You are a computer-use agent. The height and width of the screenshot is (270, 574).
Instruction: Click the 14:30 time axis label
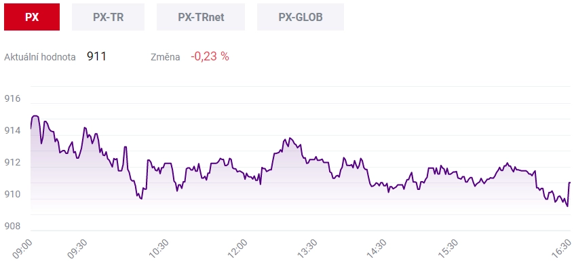click(x=376, y=248)
